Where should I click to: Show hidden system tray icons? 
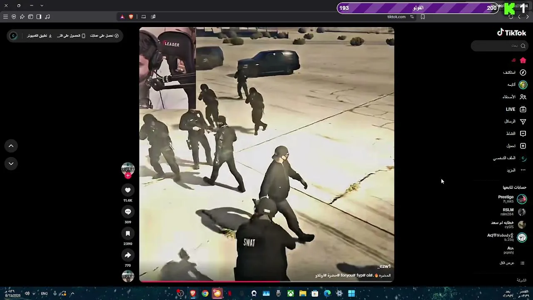pyautogui.click(x=72, y=293)
